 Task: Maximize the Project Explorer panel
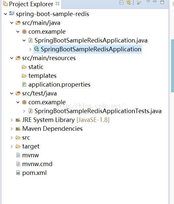162,2
